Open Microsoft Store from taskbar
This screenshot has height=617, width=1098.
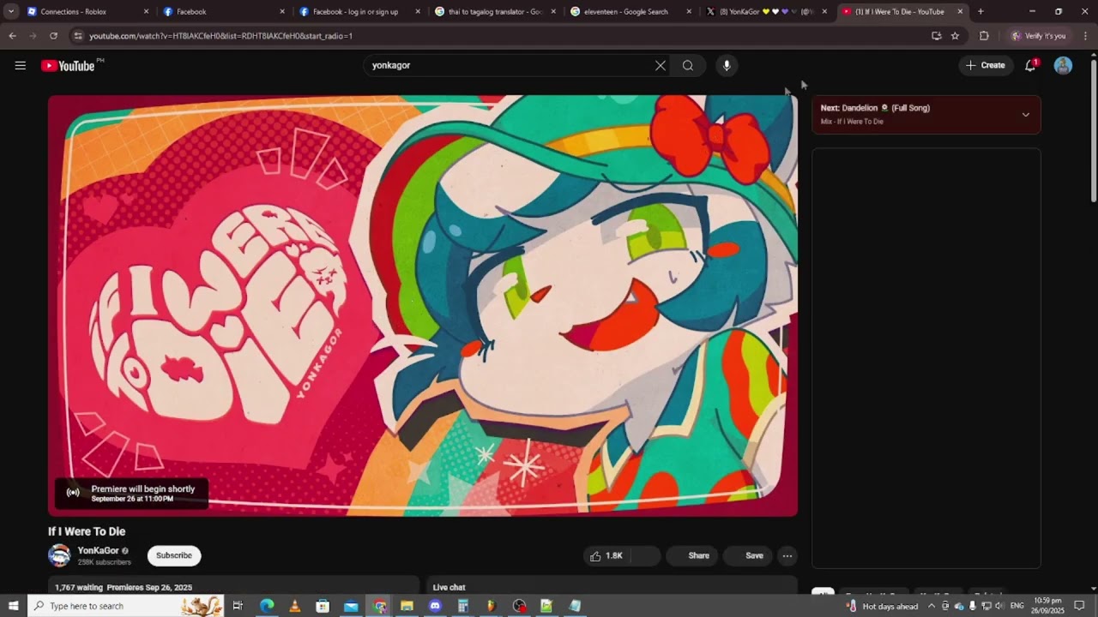coord(323,606)
